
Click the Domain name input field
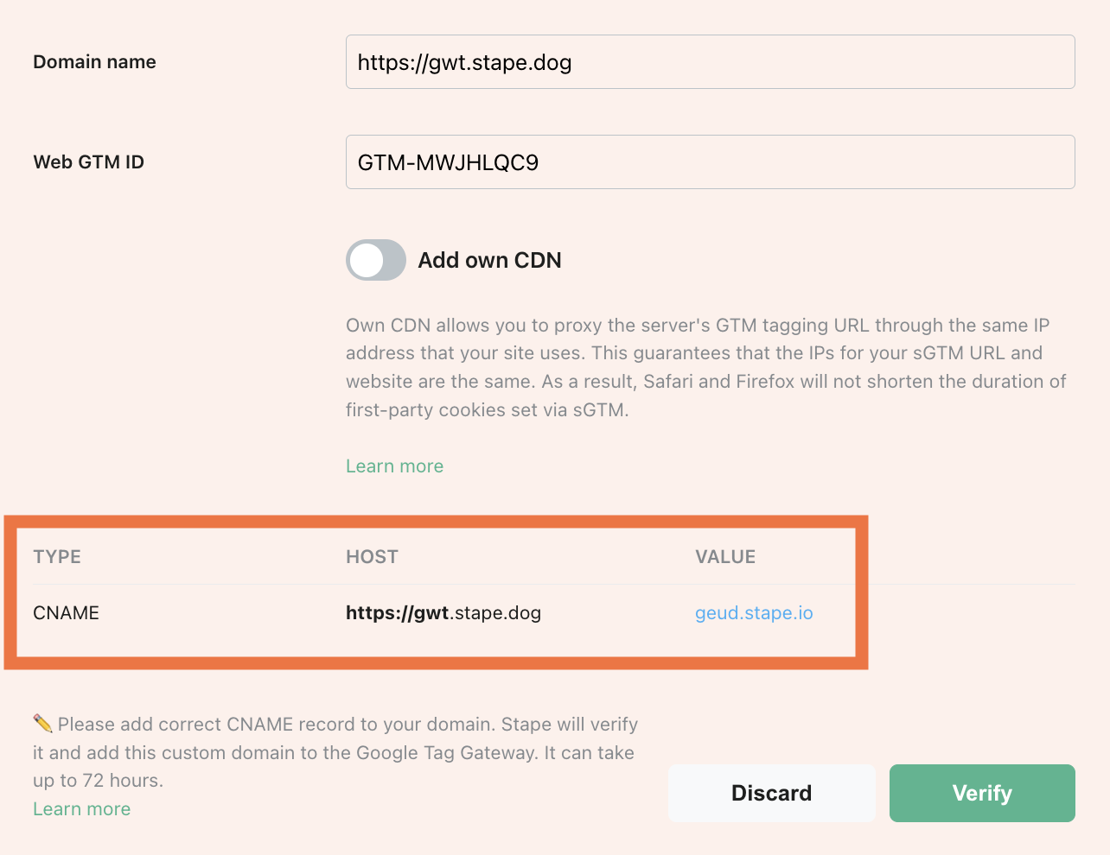click(x=710, y=61)
